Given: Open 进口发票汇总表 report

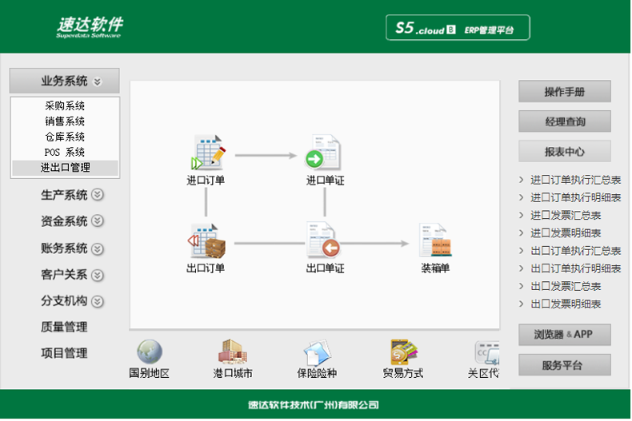Looking at the screenshot, I should 566,216.
